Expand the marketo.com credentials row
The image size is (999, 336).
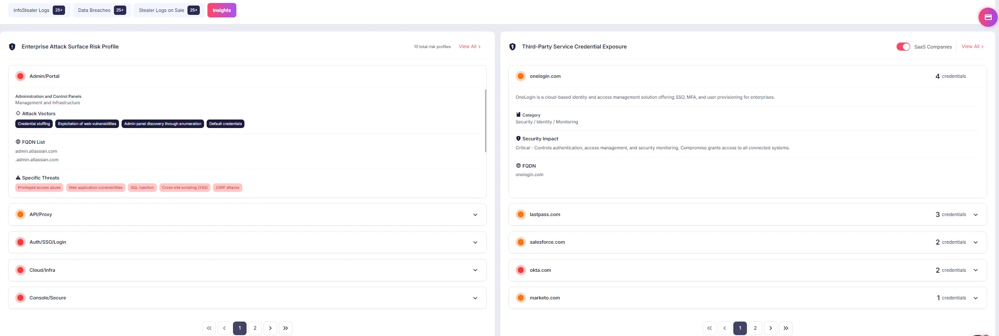[x=976, y=298]
